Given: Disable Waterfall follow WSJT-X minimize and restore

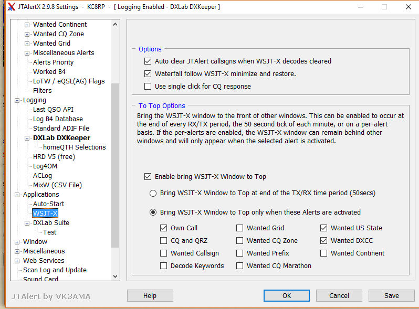Looking at the screenshot, I should click(148, 74).
